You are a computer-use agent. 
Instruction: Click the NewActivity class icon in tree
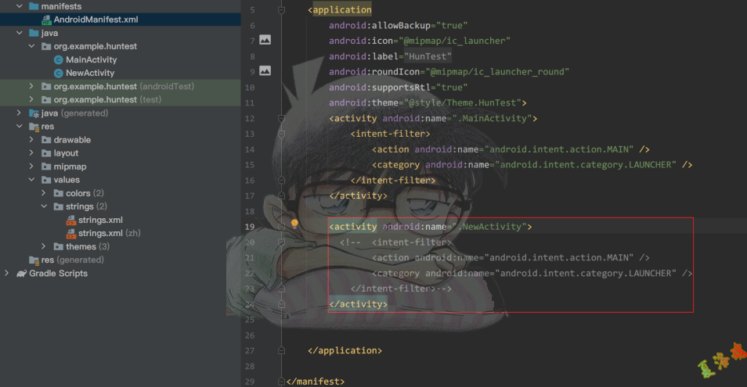[x=59, y=73]
